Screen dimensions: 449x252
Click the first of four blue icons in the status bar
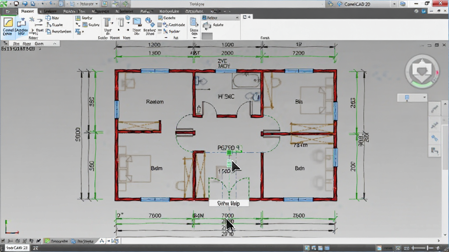pyautogui.click(x=307, y=248)
